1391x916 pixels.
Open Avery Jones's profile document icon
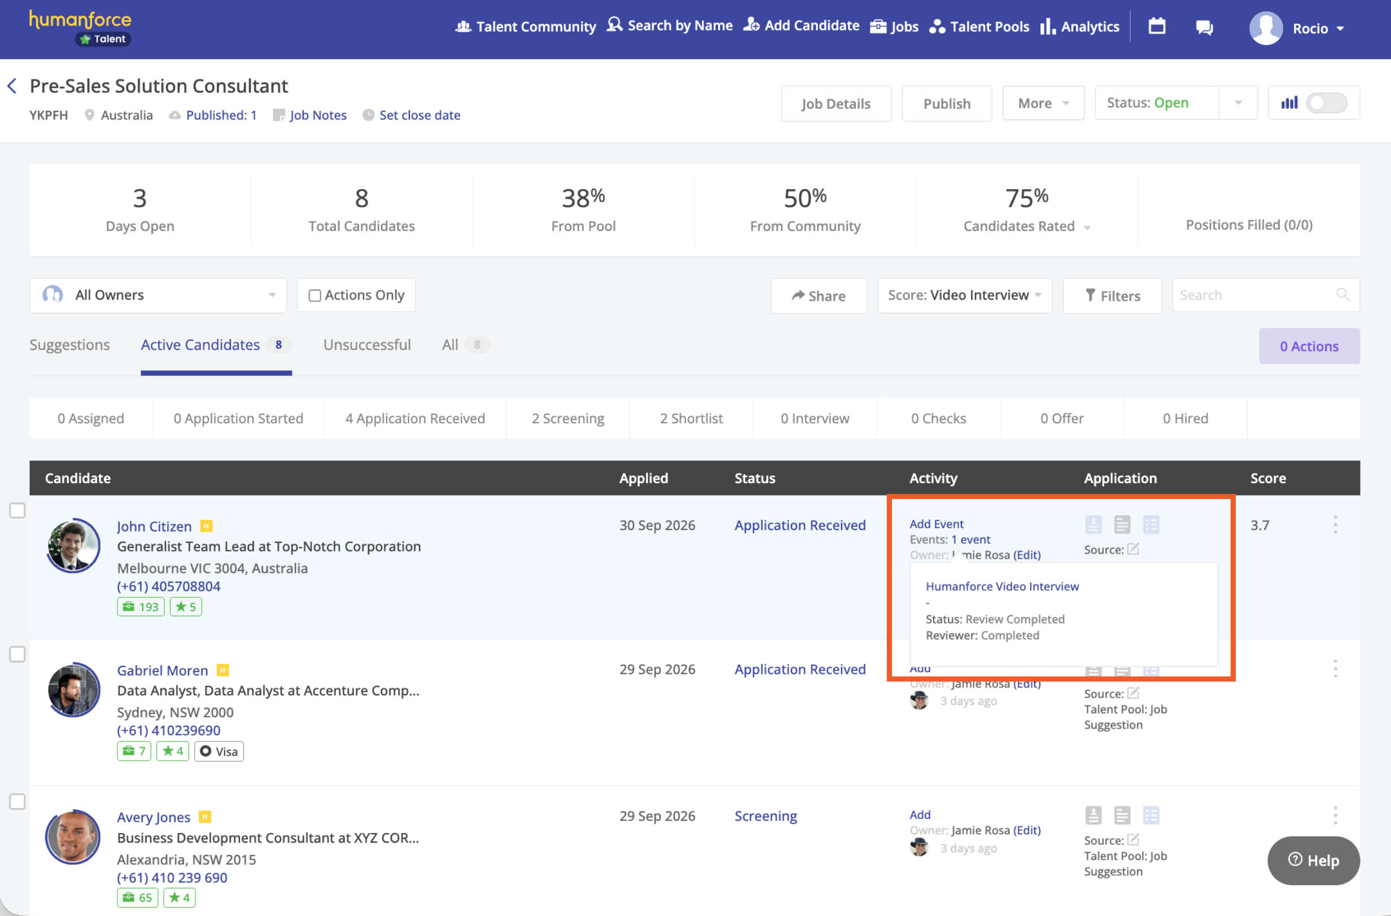coord(1093,815)
